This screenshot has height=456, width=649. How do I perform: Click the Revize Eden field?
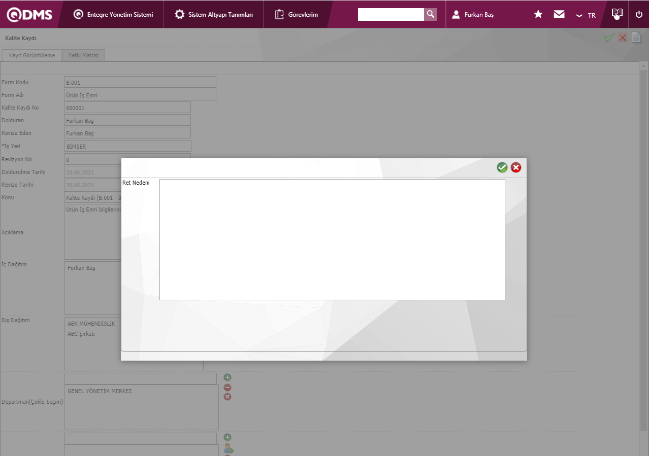pos(127,133)
